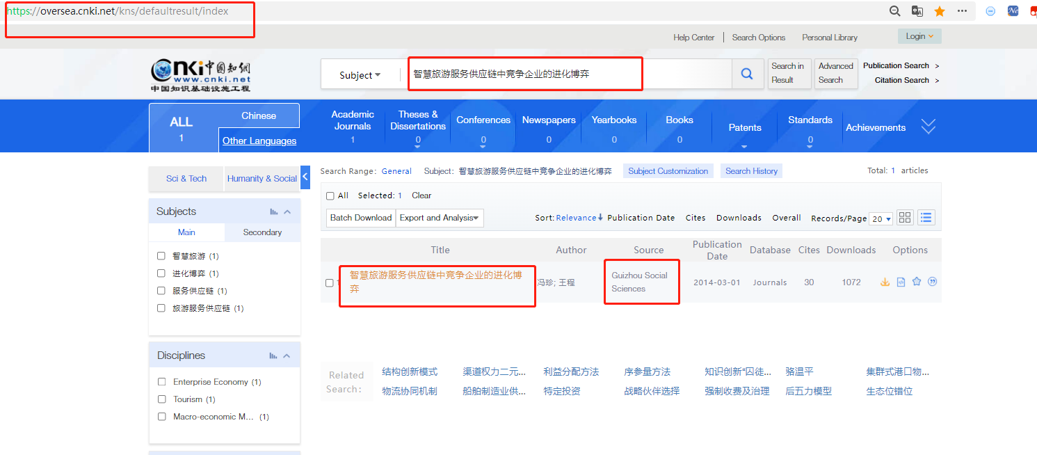
Task: Check the Macro-economic discipline checkbox
Action: tap(162, 417)
